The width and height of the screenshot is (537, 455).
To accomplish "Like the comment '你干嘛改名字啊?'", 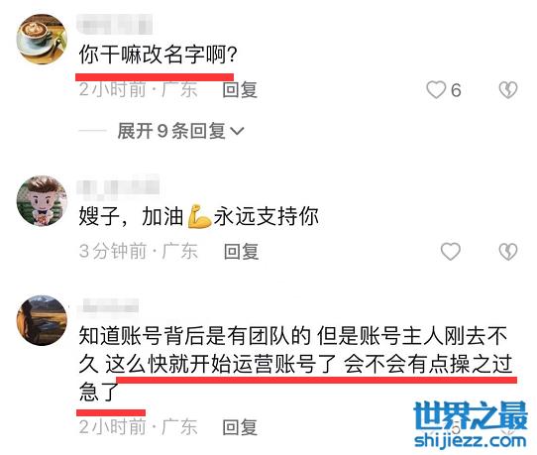I will [436, 90].
